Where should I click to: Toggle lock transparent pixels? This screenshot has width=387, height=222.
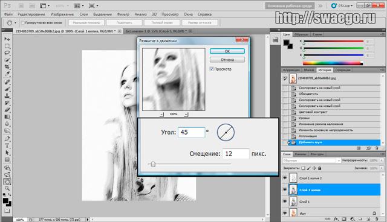[303, 168]
